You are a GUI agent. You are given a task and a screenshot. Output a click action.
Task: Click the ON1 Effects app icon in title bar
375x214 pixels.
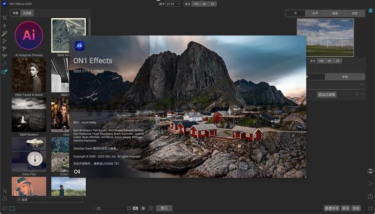point(4,4)
